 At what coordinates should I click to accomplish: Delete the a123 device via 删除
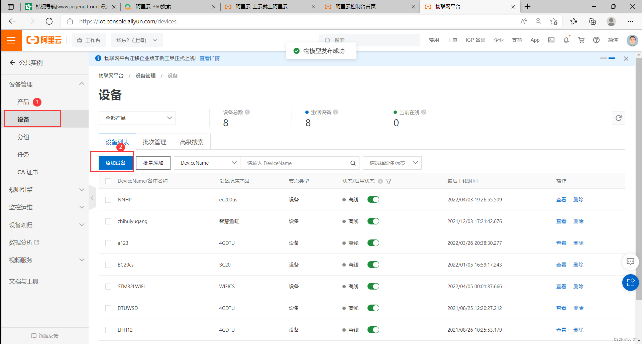pos(578,243)
